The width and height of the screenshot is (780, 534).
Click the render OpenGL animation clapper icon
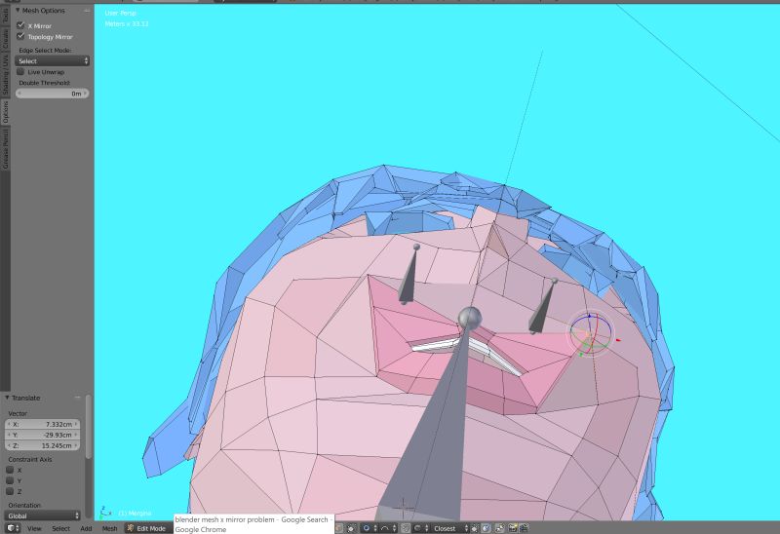point(524,528)
